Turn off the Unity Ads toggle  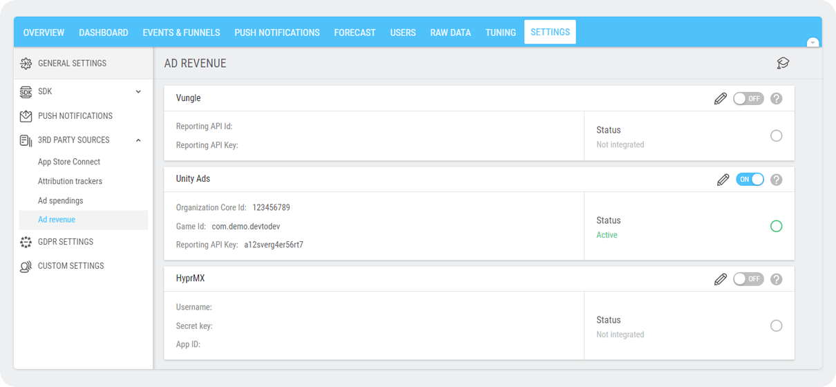pos(750,180)
